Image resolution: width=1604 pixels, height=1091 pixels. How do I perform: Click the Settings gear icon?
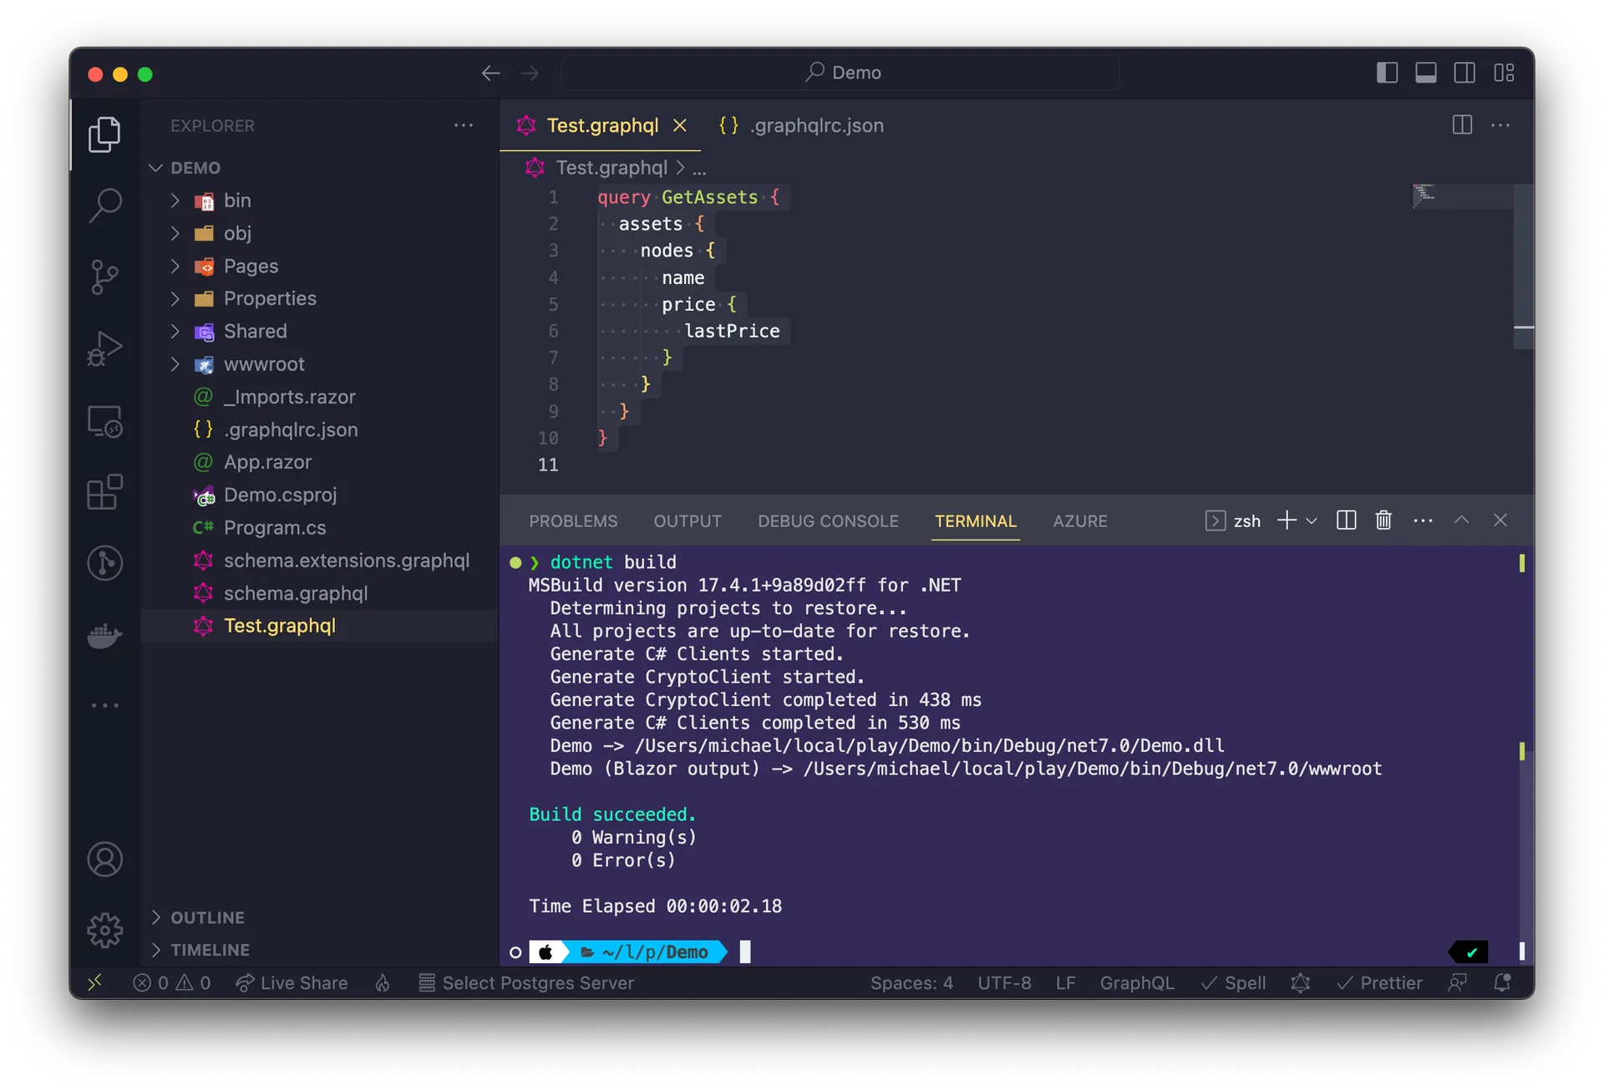coord(104,930)
